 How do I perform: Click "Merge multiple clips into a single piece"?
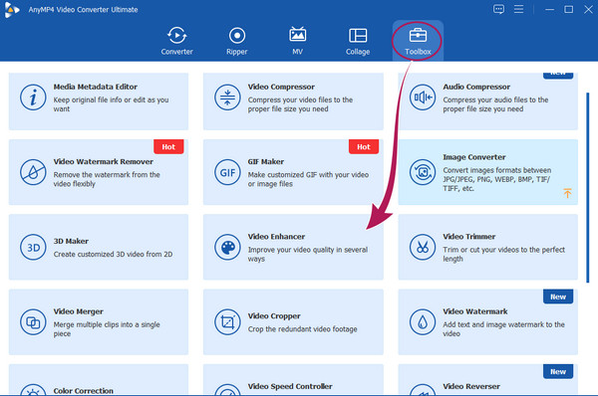tap(107, 329)
